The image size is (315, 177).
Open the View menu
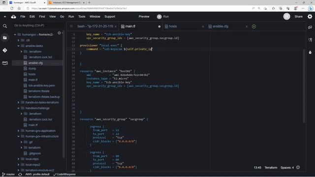click(53, 17)
